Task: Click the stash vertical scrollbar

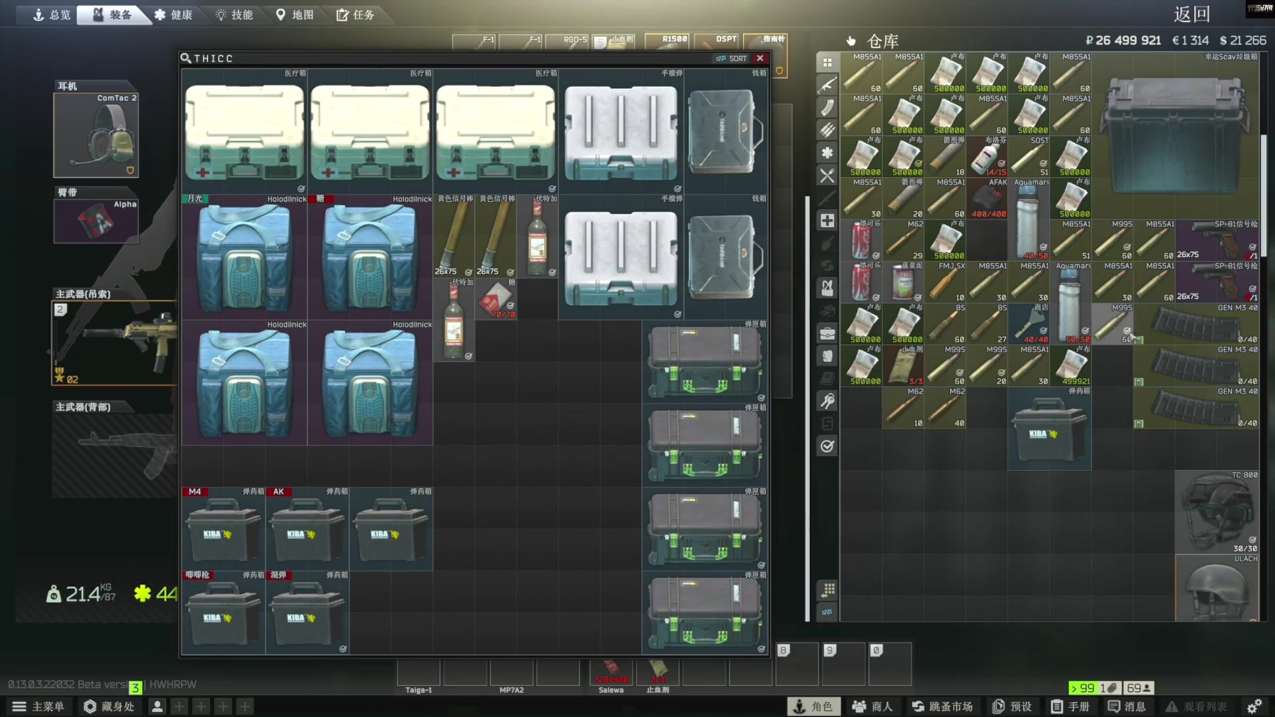Action: (x=1264, y=196)
